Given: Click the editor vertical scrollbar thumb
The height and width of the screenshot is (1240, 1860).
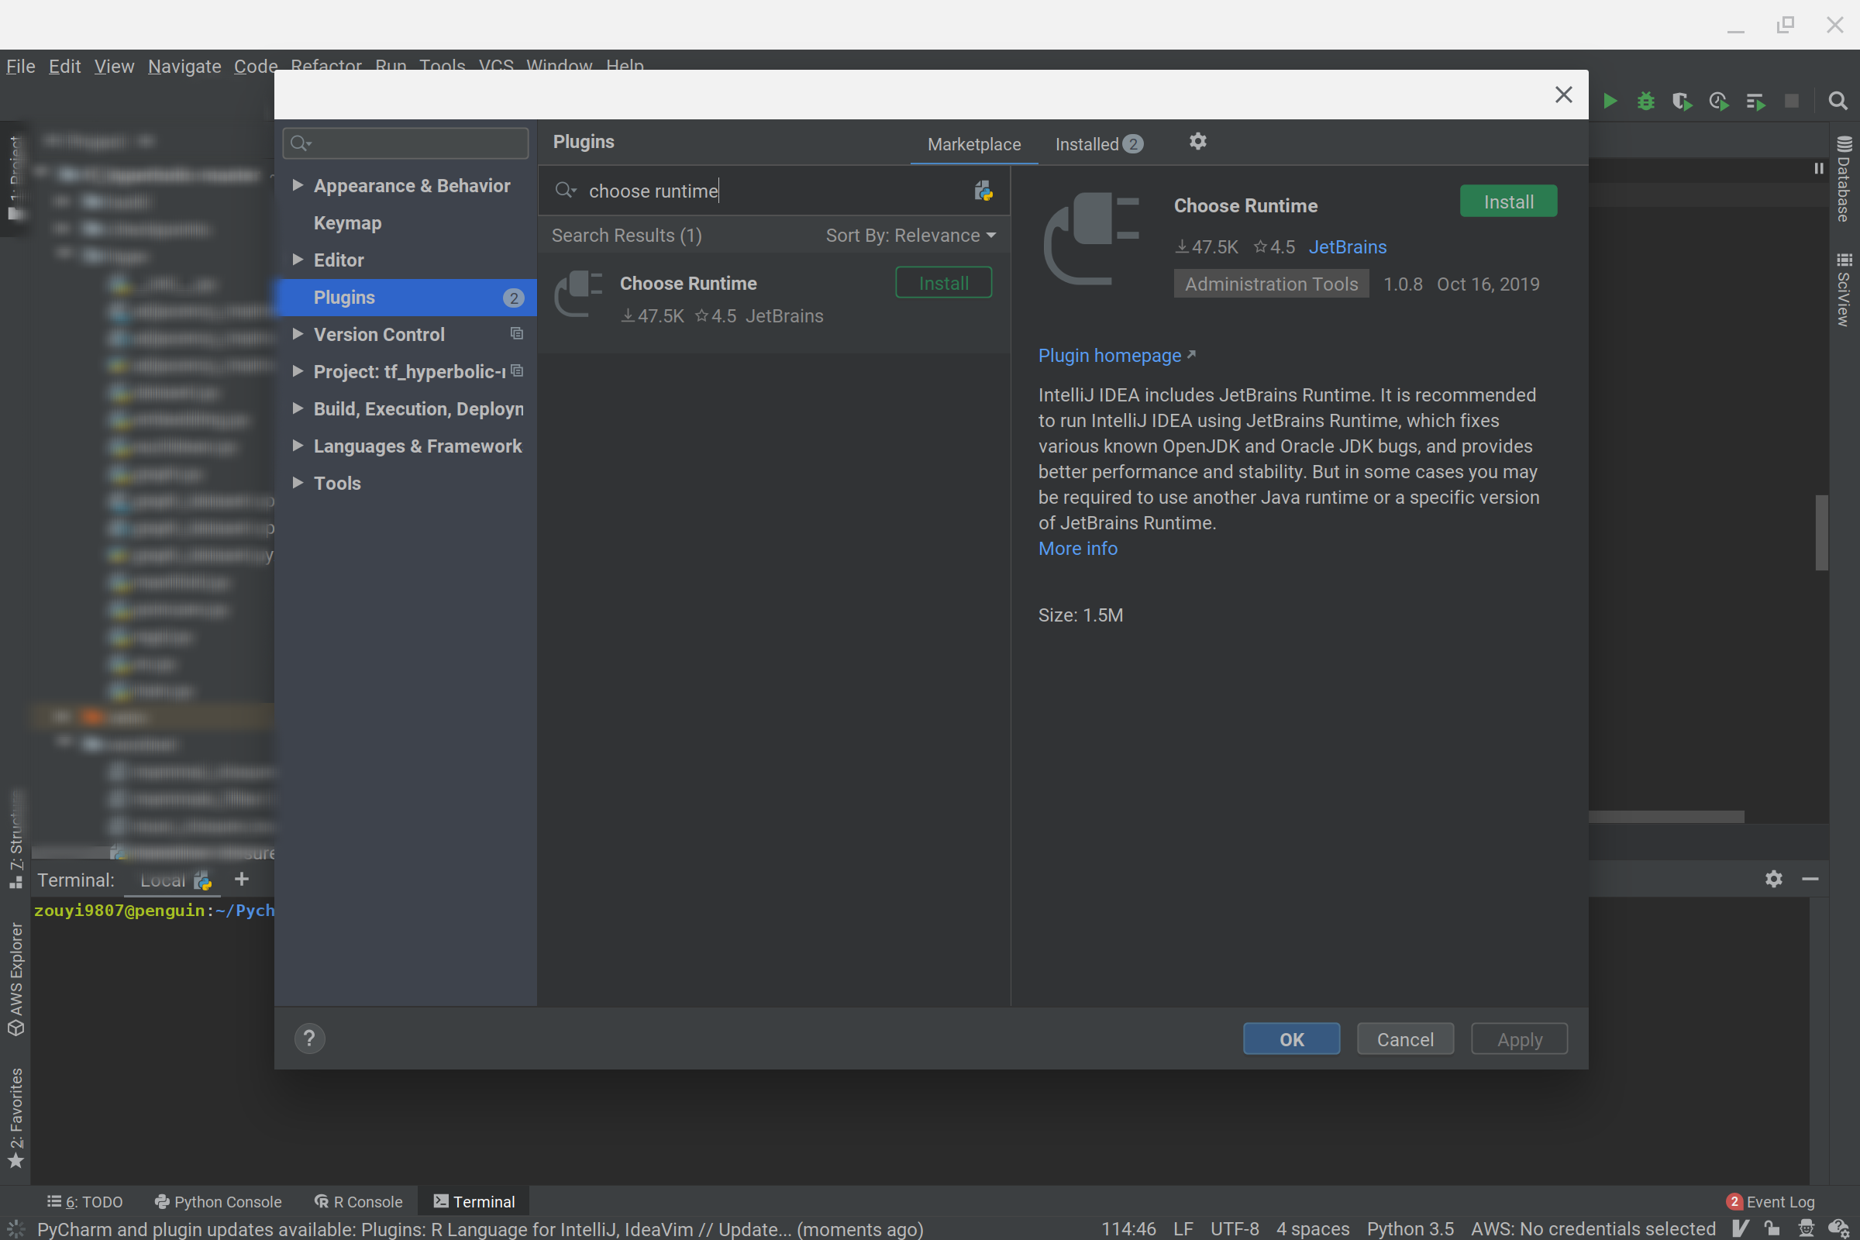Looking at the screenshot, I should (1821, 532).
